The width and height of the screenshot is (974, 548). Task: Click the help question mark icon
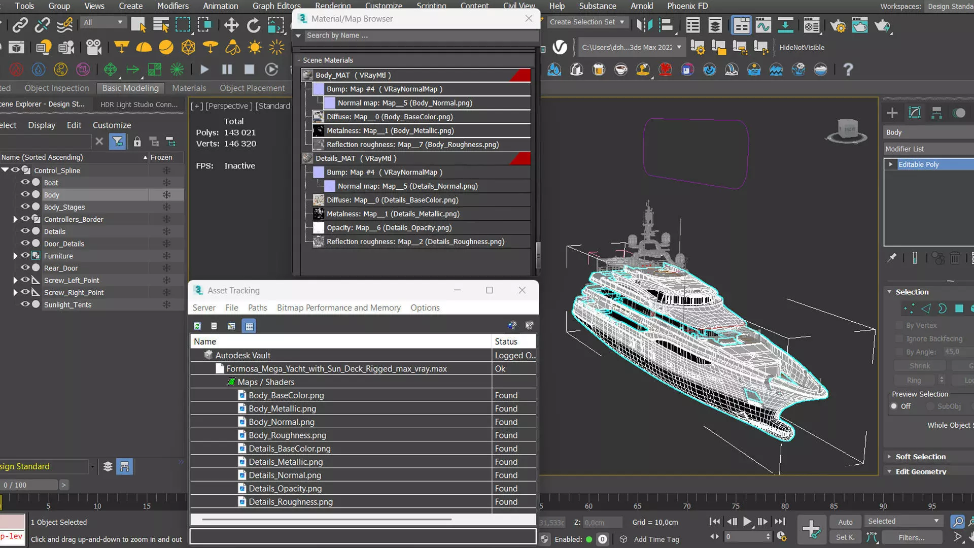(848, 70)
